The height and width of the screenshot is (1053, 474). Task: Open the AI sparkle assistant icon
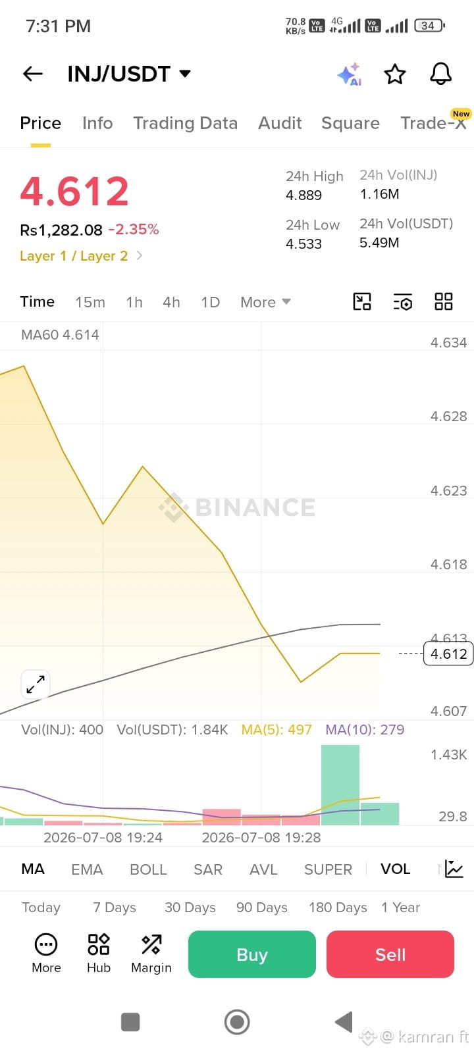pyautogui.click(x=349, y=74)
